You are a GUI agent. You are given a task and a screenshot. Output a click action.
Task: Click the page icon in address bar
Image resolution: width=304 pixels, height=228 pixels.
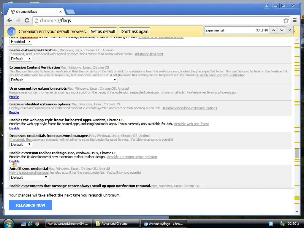[36, 20]
